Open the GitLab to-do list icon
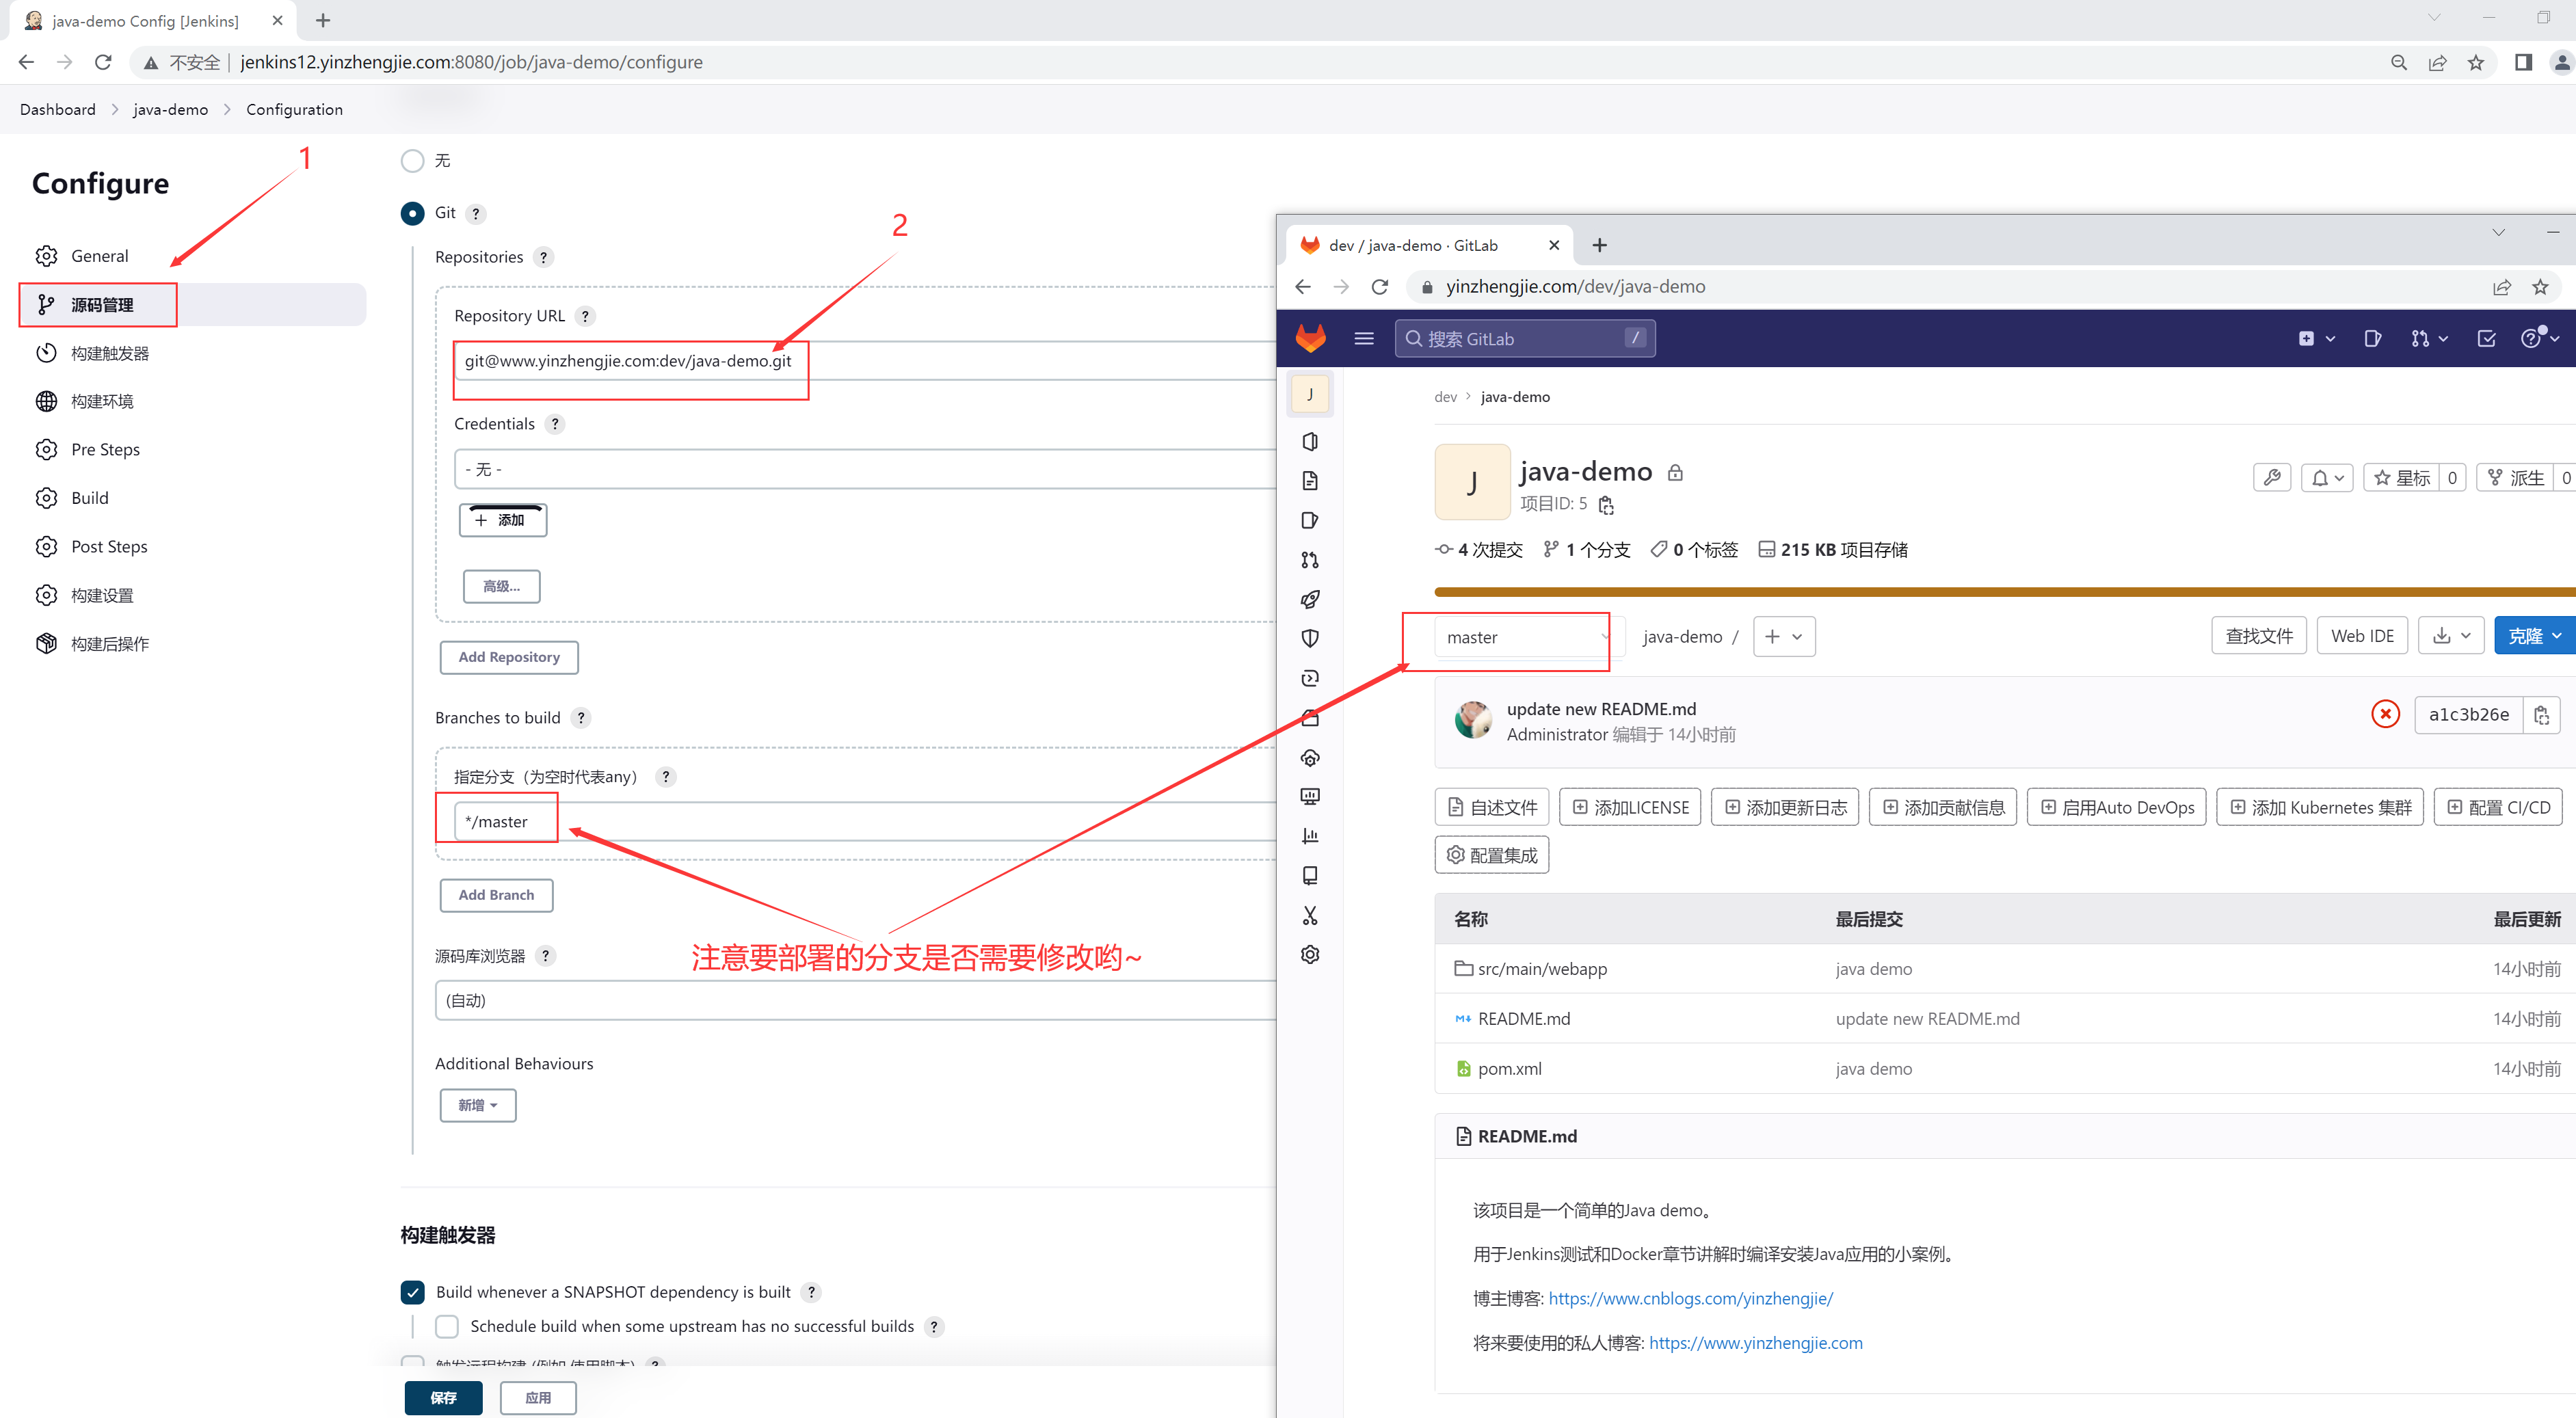Image resolution: width=2576 pixels, height=1418 pixels. click(x=2486, y=339)
